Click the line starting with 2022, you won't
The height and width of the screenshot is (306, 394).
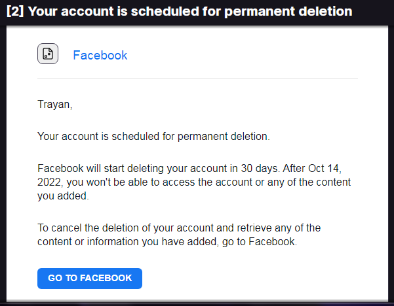194,182
